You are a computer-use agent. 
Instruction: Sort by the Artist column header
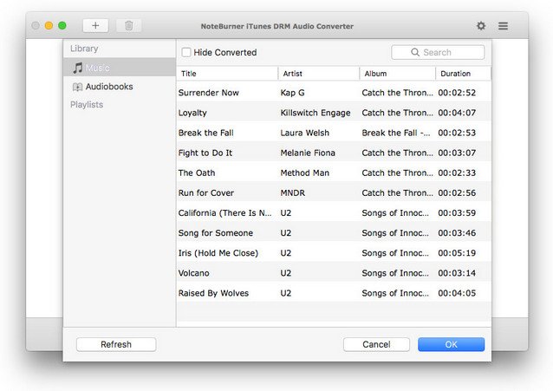point(318,74)
